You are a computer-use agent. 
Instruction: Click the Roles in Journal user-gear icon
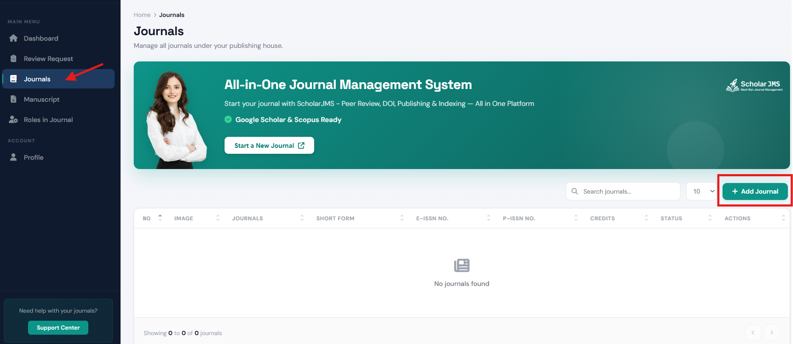pyautogui.click(x=14, y=119)
